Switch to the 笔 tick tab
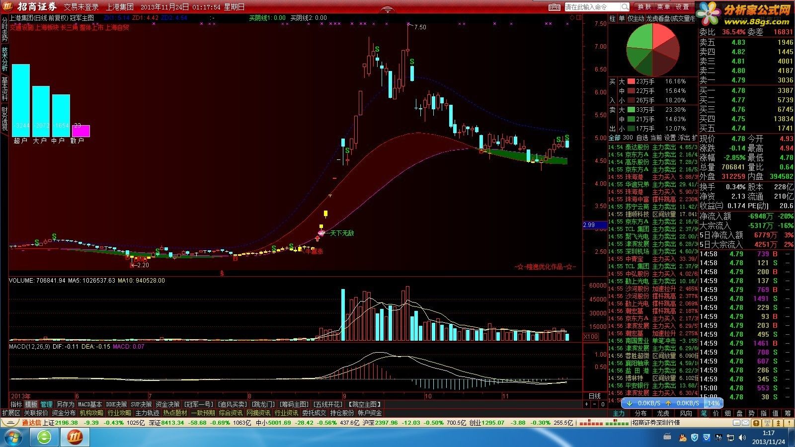The image size is (795, 447). (x=704, y=413)
